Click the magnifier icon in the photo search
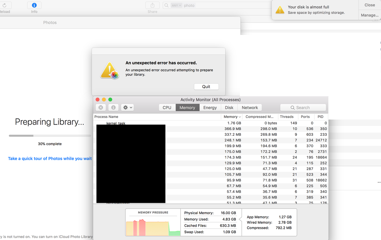Image resolution: width=381 pixels, height=240 pixels. tap(167, 5)
